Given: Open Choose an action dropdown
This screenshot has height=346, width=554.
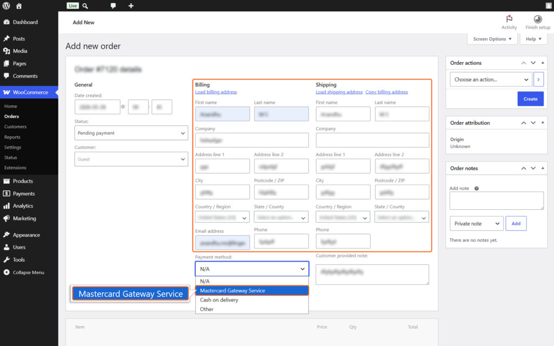Looking at the screenshot, I should coord(491,79).
